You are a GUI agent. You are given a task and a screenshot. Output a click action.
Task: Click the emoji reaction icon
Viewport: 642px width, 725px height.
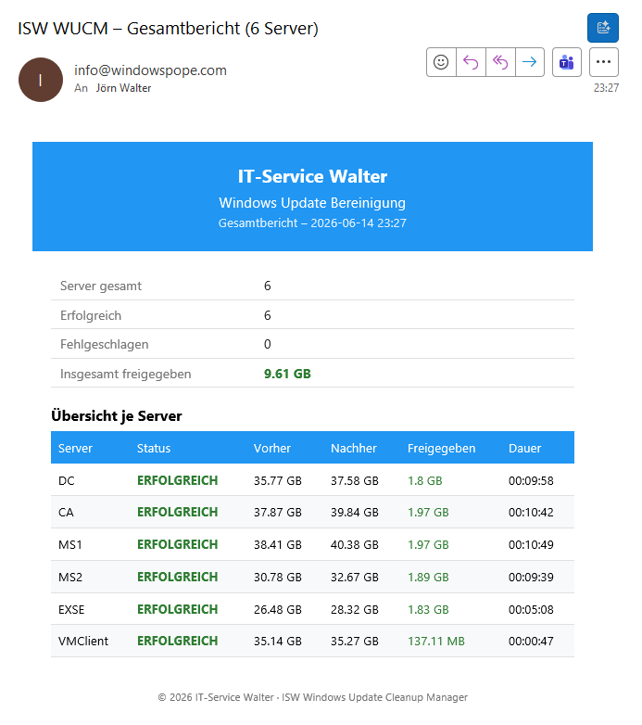coord(441,62)
